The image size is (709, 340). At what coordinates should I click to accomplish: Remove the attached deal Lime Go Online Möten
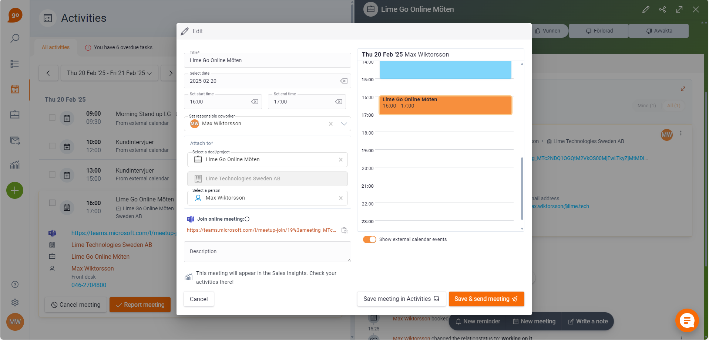tap(341, 160)
